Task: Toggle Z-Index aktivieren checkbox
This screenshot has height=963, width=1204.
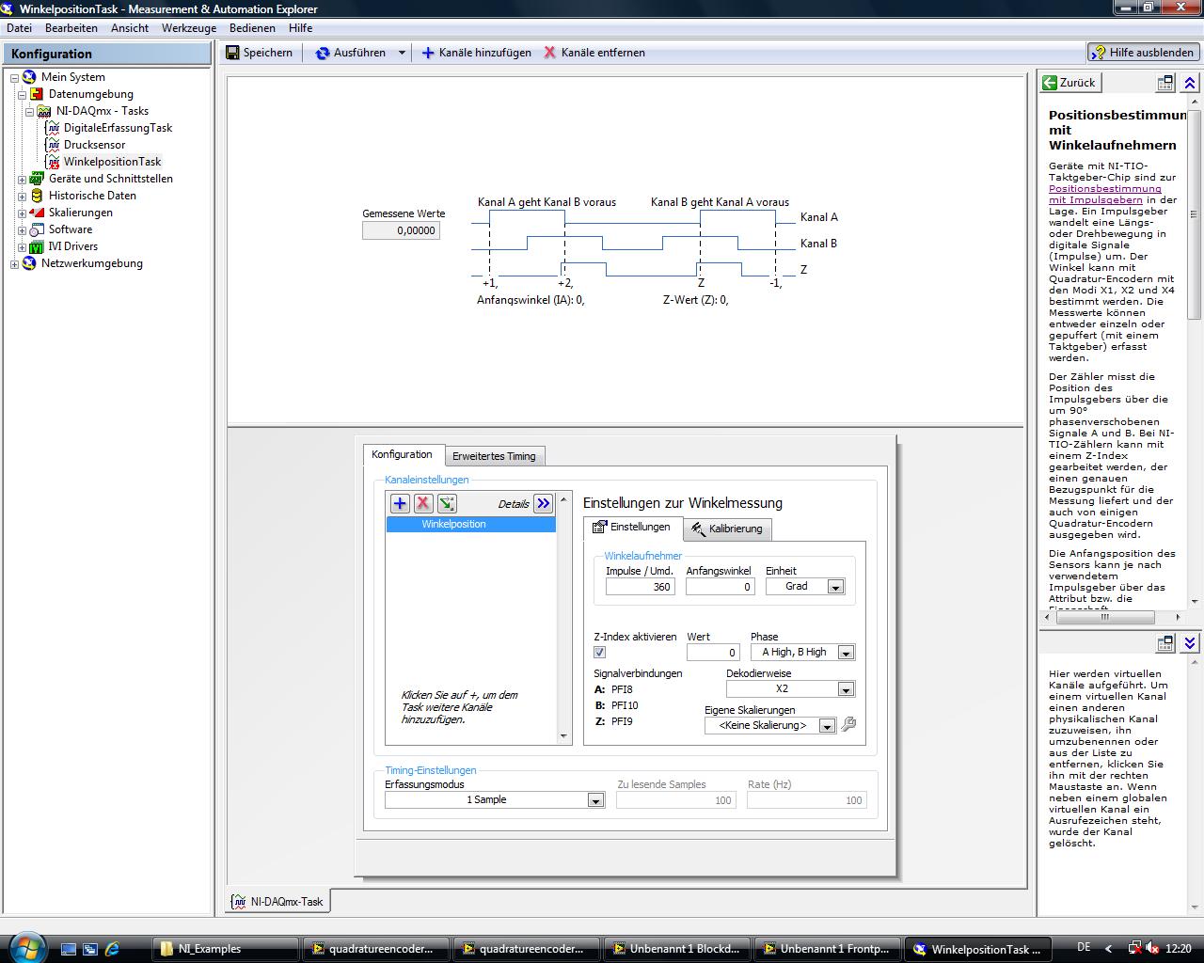Action: (600, 653)
